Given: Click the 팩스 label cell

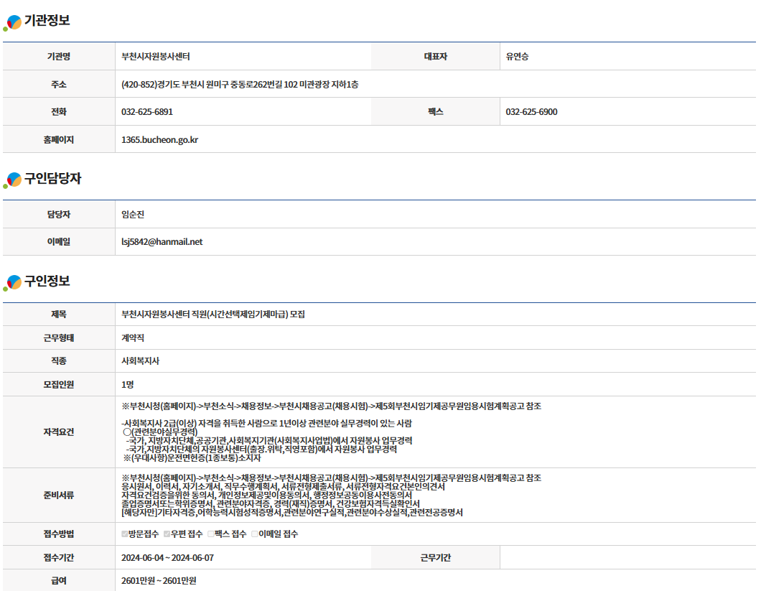Looking at the screenshot, I should 435,112.
